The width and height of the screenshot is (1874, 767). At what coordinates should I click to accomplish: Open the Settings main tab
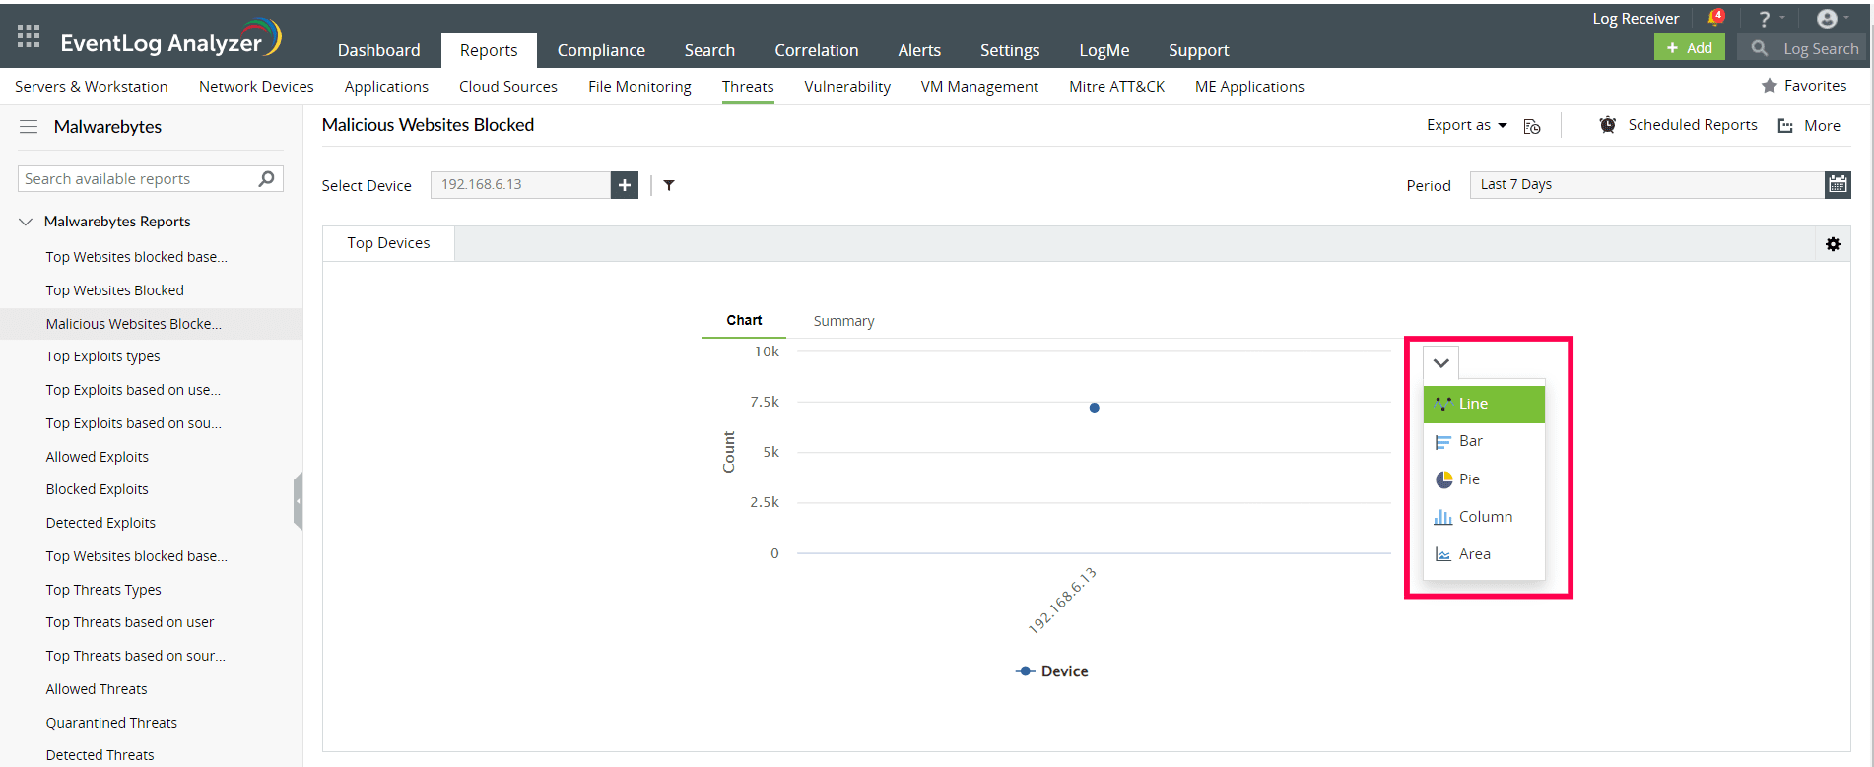1009,50
